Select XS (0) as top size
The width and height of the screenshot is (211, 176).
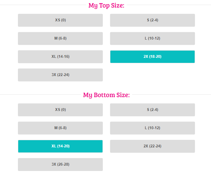[60, 20]
